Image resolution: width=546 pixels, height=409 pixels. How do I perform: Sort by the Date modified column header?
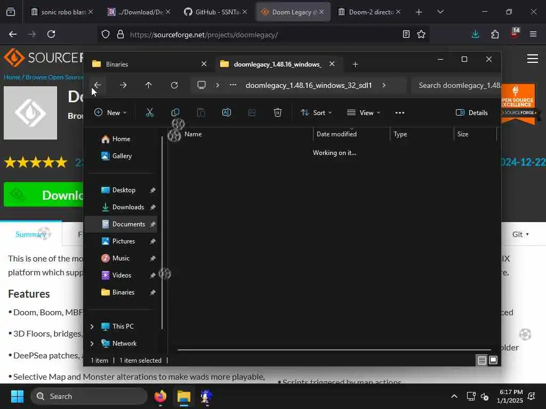(x=351, y=134)
